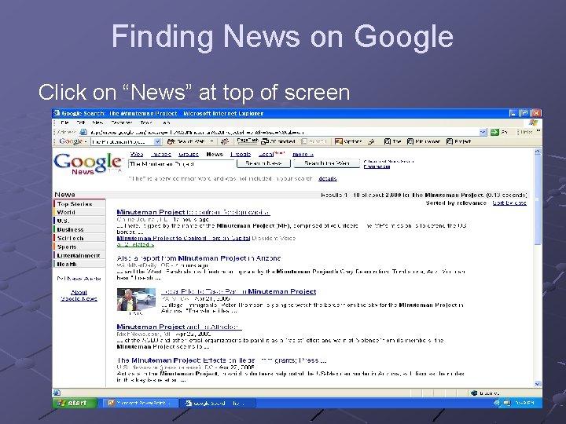Click the News Alerts link in the sidebar
The image size is (566, 424).
tap(79, 279)
